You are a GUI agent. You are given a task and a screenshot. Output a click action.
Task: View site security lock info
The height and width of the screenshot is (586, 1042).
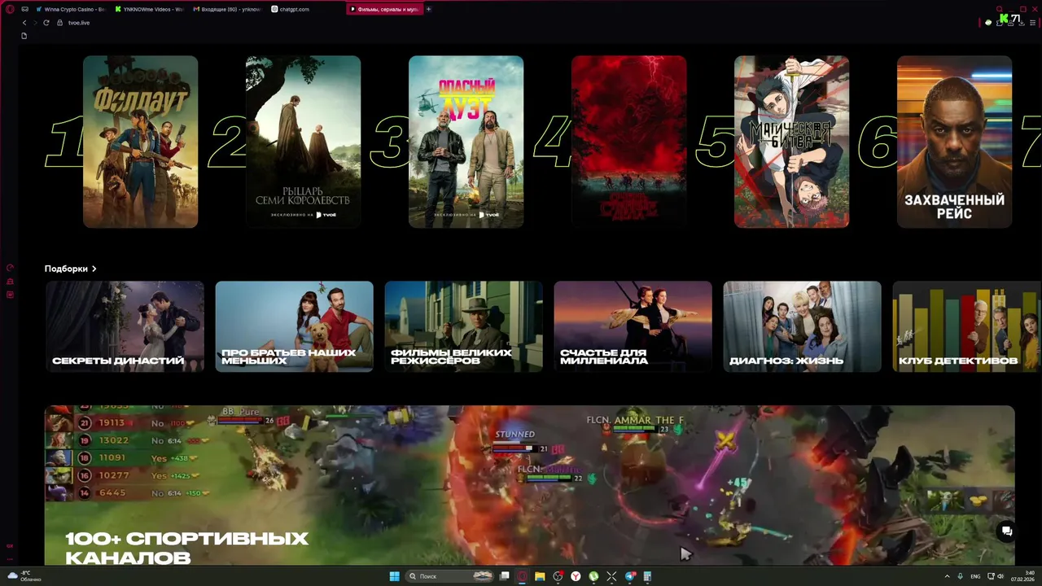coord(60,23)
